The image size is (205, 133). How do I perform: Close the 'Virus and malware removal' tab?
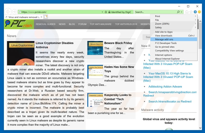pyautogui.click(x=41, y=17)
